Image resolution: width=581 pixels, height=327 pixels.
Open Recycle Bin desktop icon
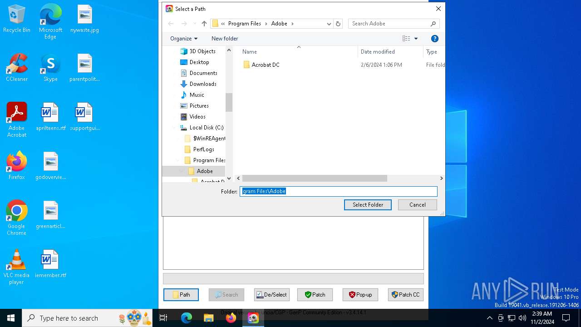point(17,19)
